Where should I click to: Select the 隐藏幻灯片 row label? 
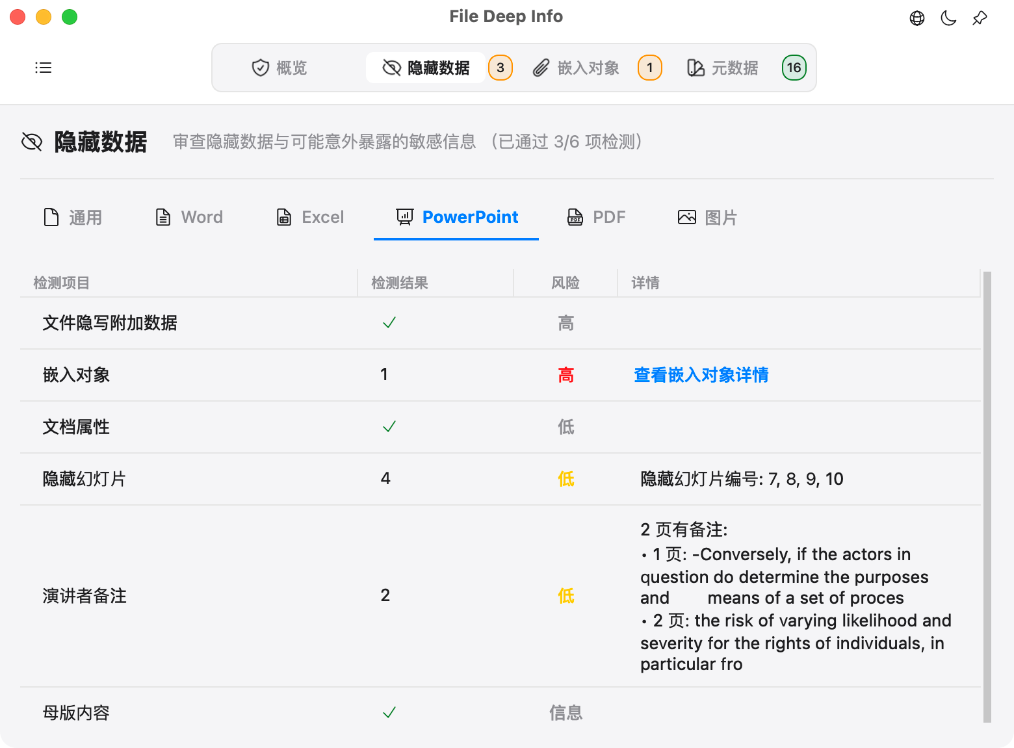[x=84, y=479]
